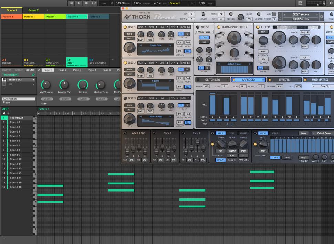Viewport: 334px width, 244px height.
Task: Open the mixer view icon at top right
Action: 301,3
